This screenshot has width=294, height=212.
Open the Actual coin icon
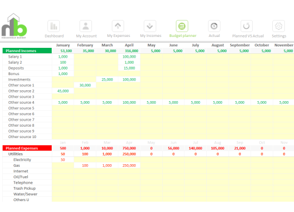point(214,26)
